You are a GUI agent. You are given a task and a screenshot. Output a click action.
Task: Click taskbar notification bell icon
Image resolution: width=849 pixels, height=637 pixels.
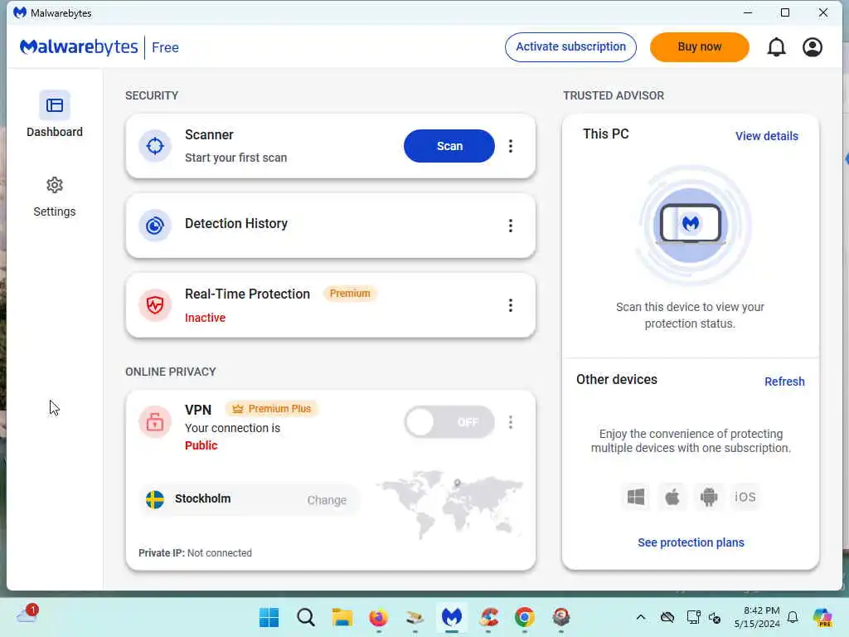[793, 617]
